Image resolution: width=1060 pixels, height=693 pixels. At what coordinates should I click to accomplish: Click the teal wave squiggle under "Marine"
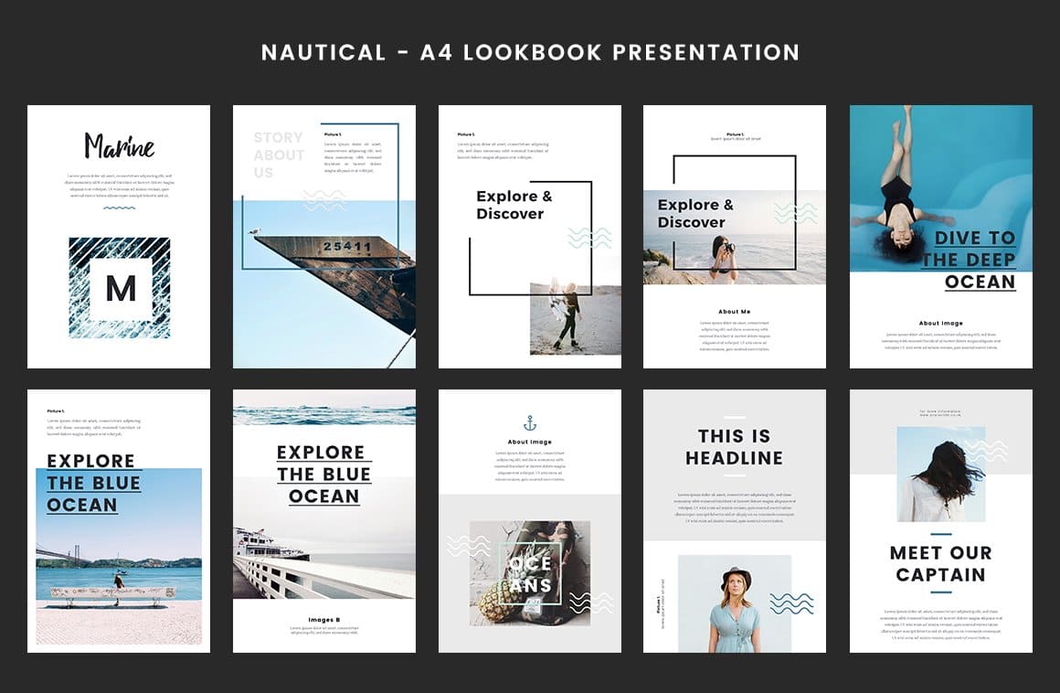117,209
